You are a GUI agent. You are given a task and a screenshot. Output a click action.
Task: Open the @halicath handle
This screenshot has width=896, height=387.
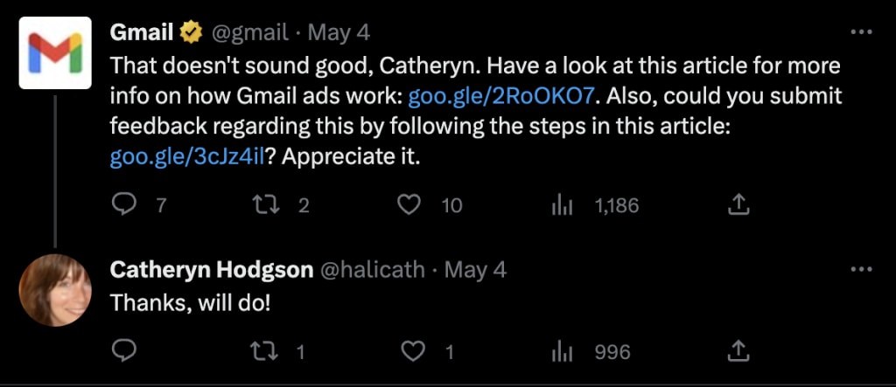coord(374,269)
